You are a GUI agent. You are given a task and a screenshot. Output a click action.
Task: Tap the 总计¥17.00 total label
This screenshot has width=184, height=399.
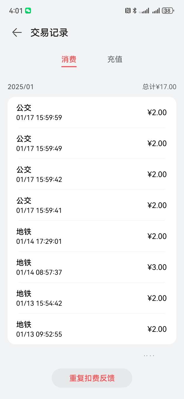[x=159, y=87]
